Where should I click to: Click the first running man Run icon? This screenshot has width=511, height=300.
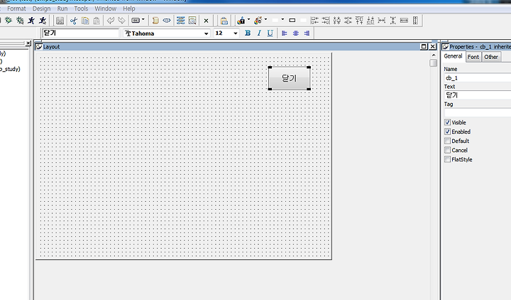[x=31, y=21]
